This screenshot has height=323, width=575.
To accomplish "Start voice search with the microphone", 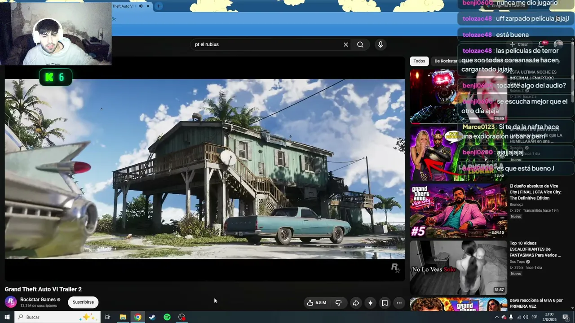I will click(x=380, y=44).
